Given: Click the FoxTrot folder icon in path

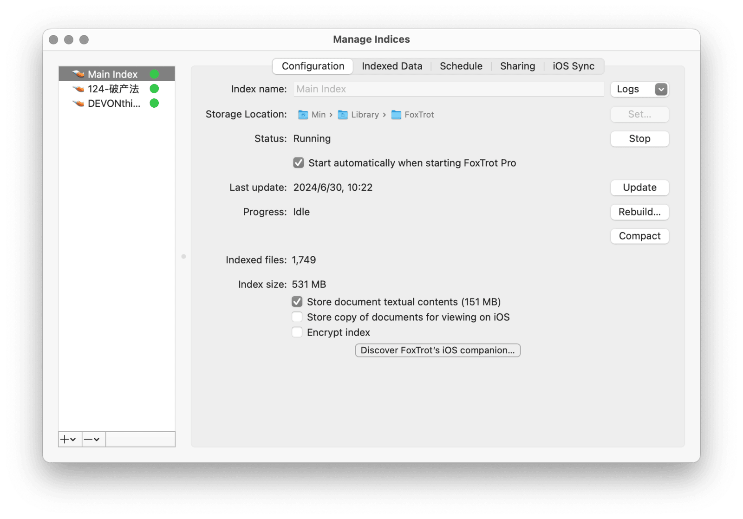Looking at the screenshot, I should 396,115.
